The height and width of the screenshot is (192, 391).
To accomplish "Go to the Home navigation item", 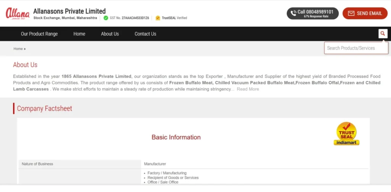I will (79, 34).
